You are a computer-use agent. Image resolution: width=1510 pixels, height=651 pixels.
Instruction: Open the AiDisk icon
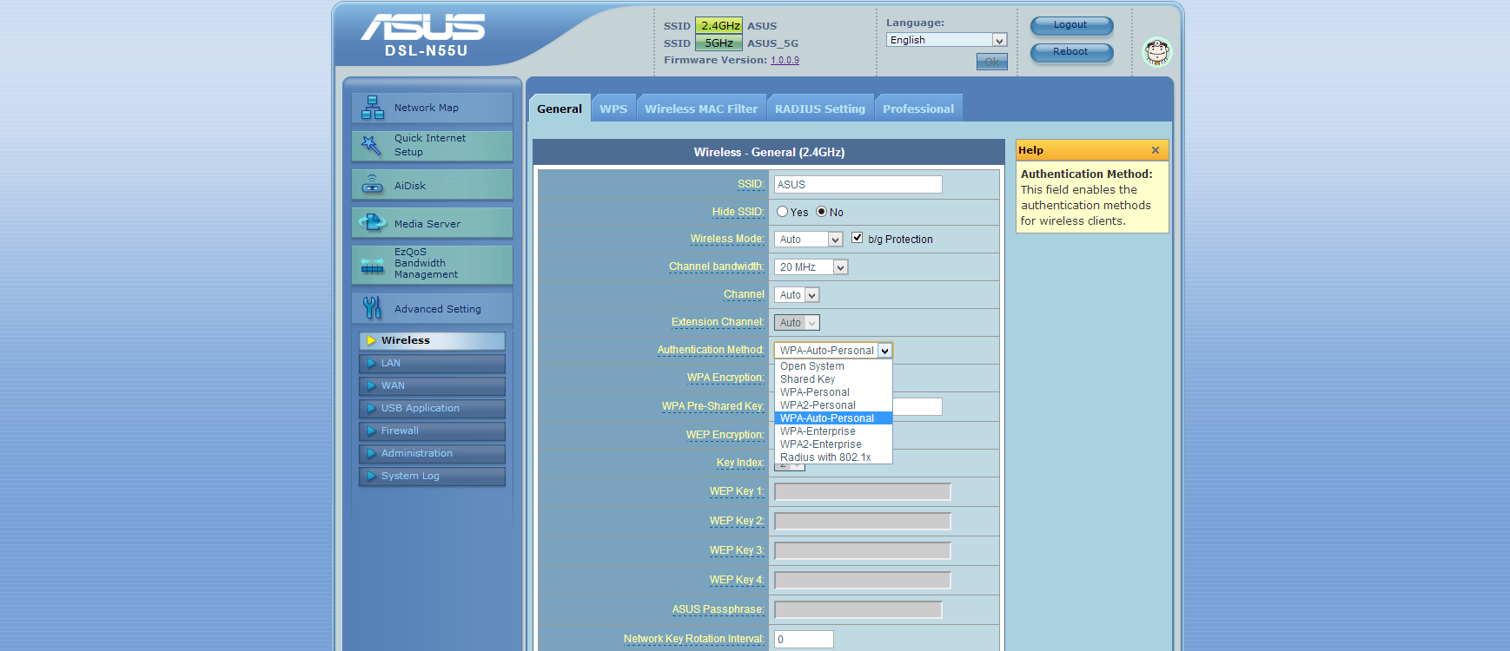373,184
